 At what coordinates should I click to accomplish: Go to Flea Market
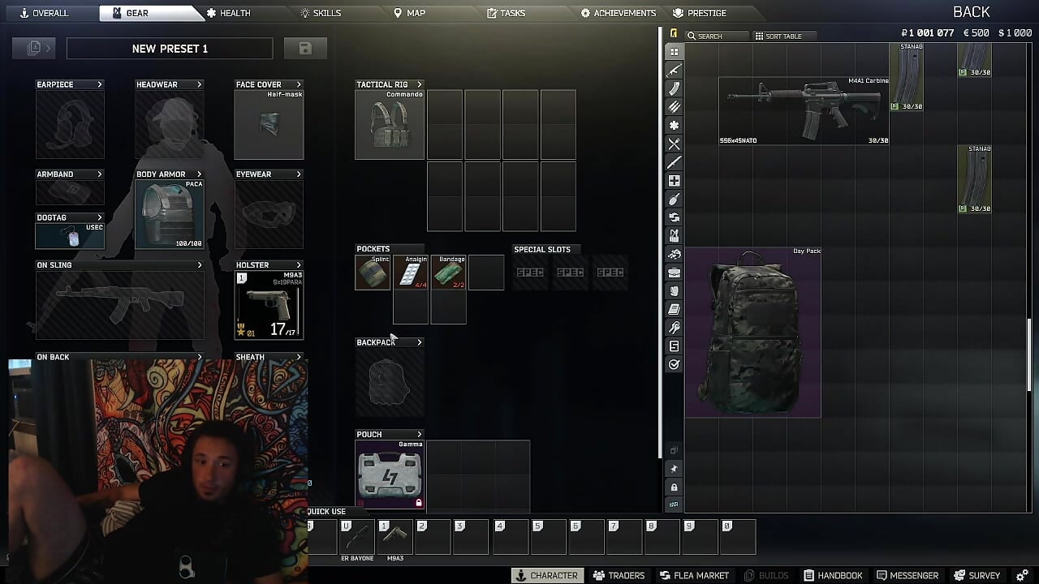pos(693,575)
